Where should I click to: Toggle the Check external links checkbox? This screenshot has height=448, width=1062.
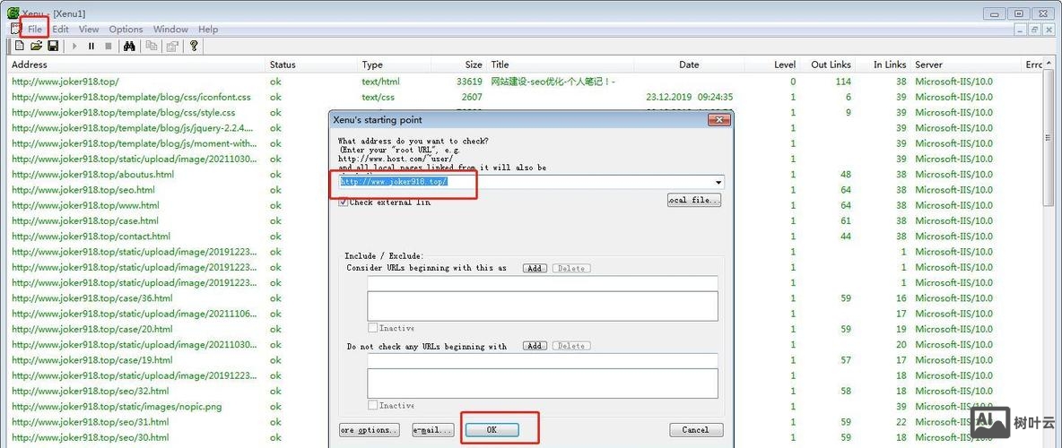344,202
